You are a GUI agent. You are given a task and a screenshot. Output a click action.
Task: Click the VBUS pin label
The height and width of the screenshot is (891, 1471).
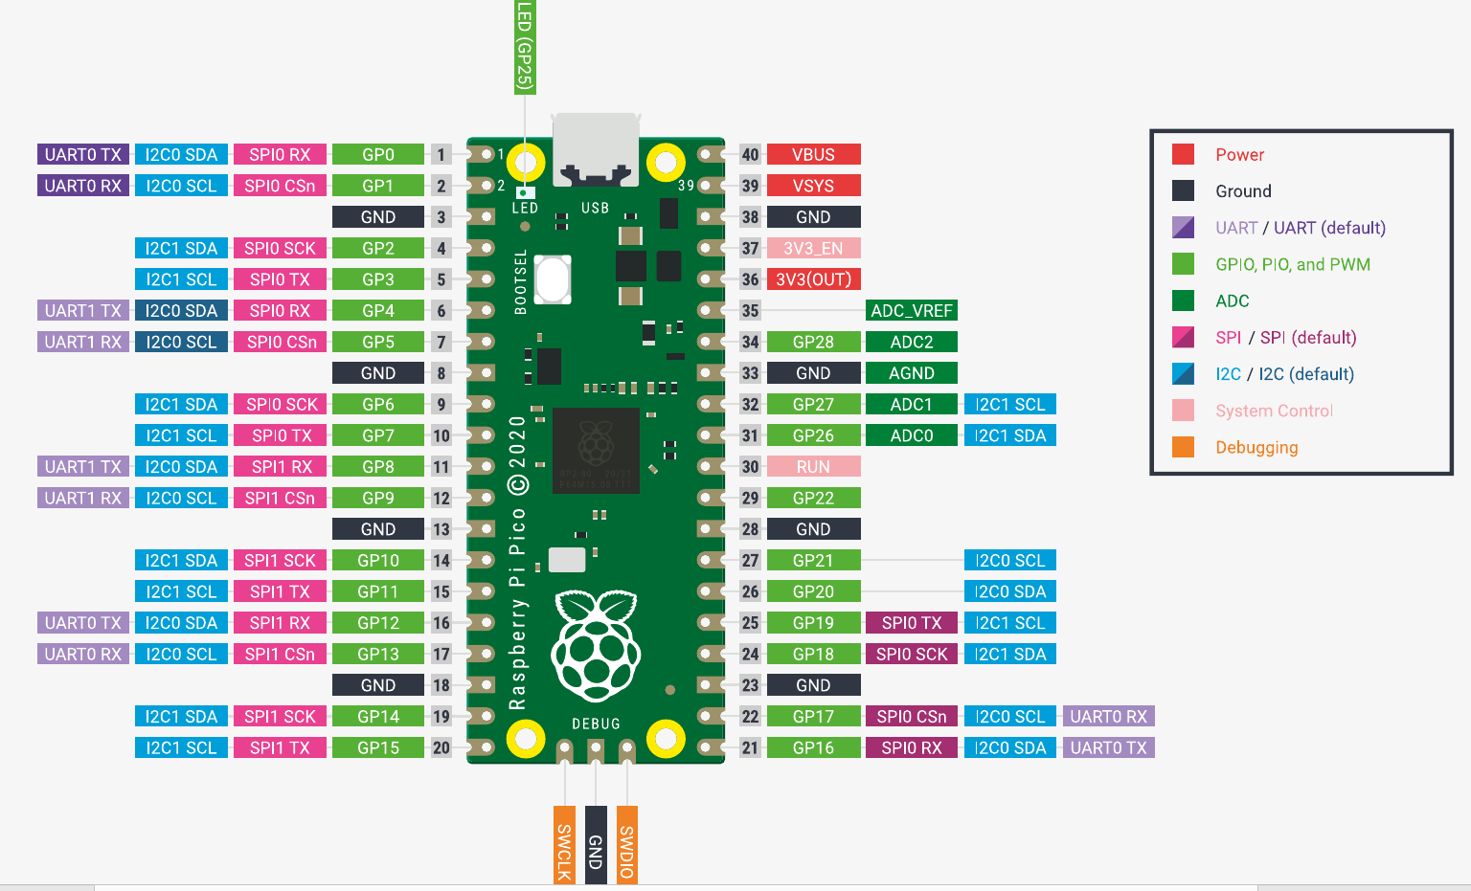813,154
